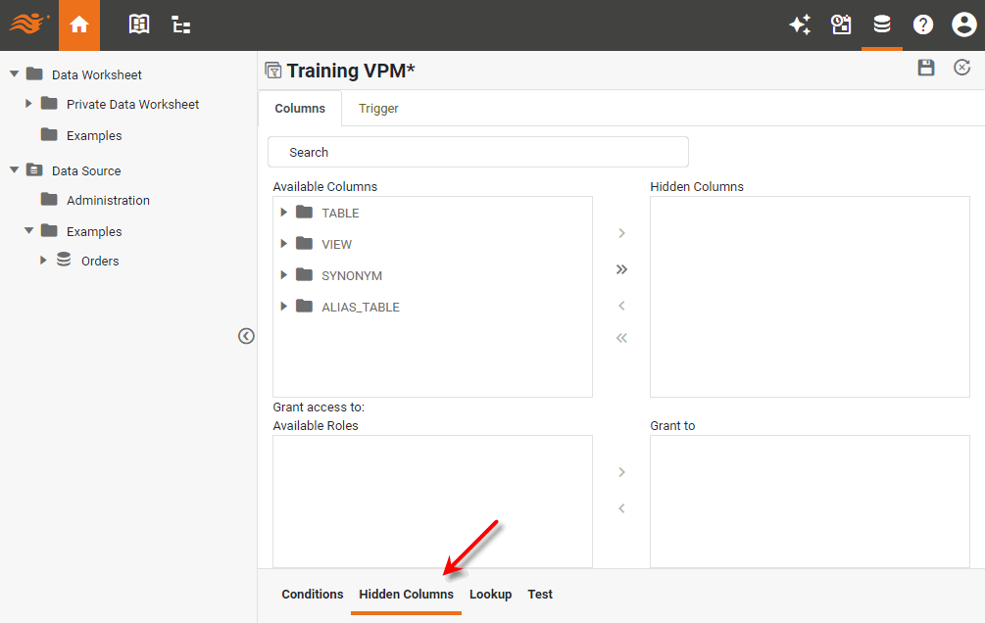Click the add all double-arrow button
Screen dimensions: 985x623
(621, 269)
